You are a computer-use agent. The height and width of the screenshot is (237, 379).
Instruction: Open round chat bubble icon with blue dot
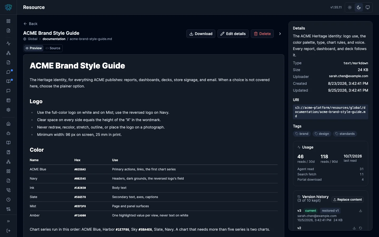[x=8, y=72]
